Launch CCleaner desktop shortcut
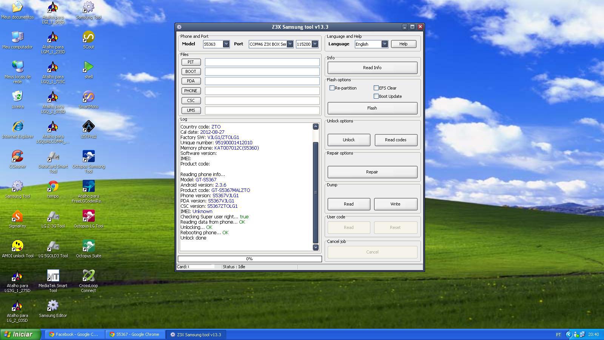604x340 pixels. coord(17,159)
